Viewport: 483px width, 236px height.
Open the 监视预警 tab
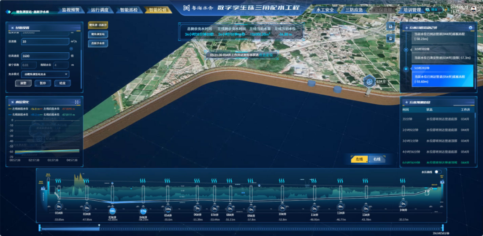[x=70, y=9]
